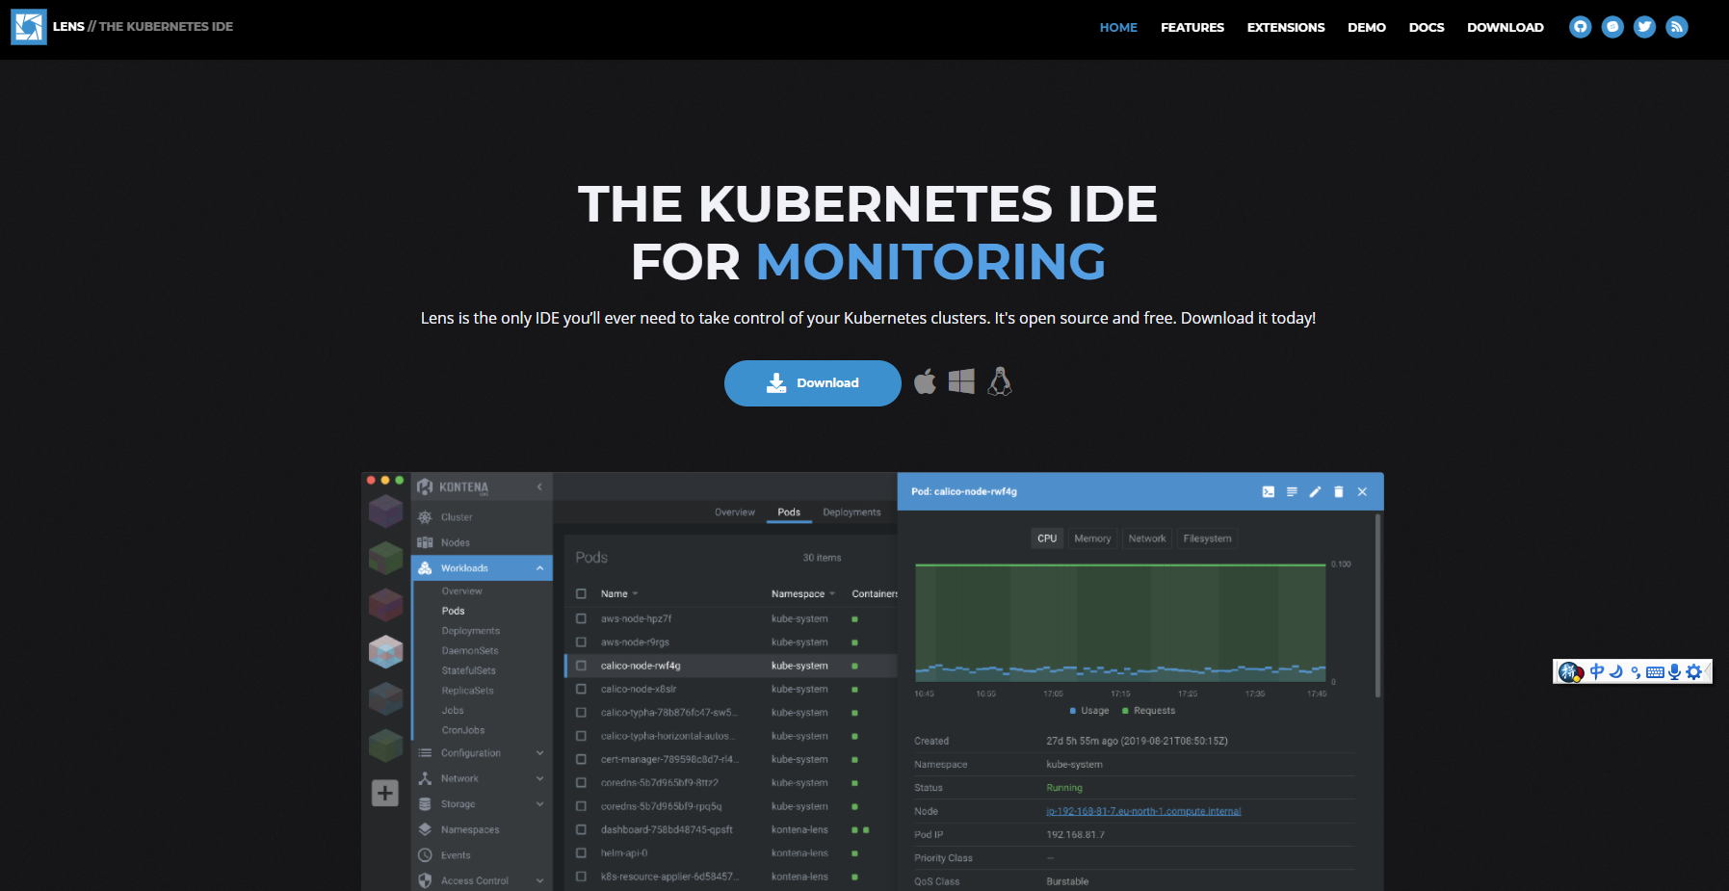This screenshot has height=891, width=1729.
Task: Click the pod logs icon in pod header
Action: 1292,491
